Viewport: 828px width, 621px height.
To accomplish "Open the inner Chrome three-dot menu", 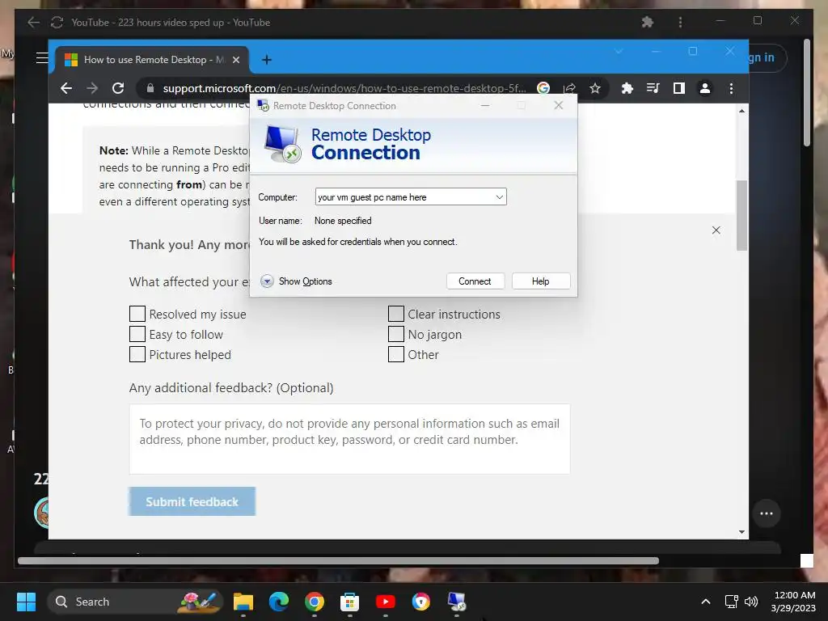I will (731, 88).
